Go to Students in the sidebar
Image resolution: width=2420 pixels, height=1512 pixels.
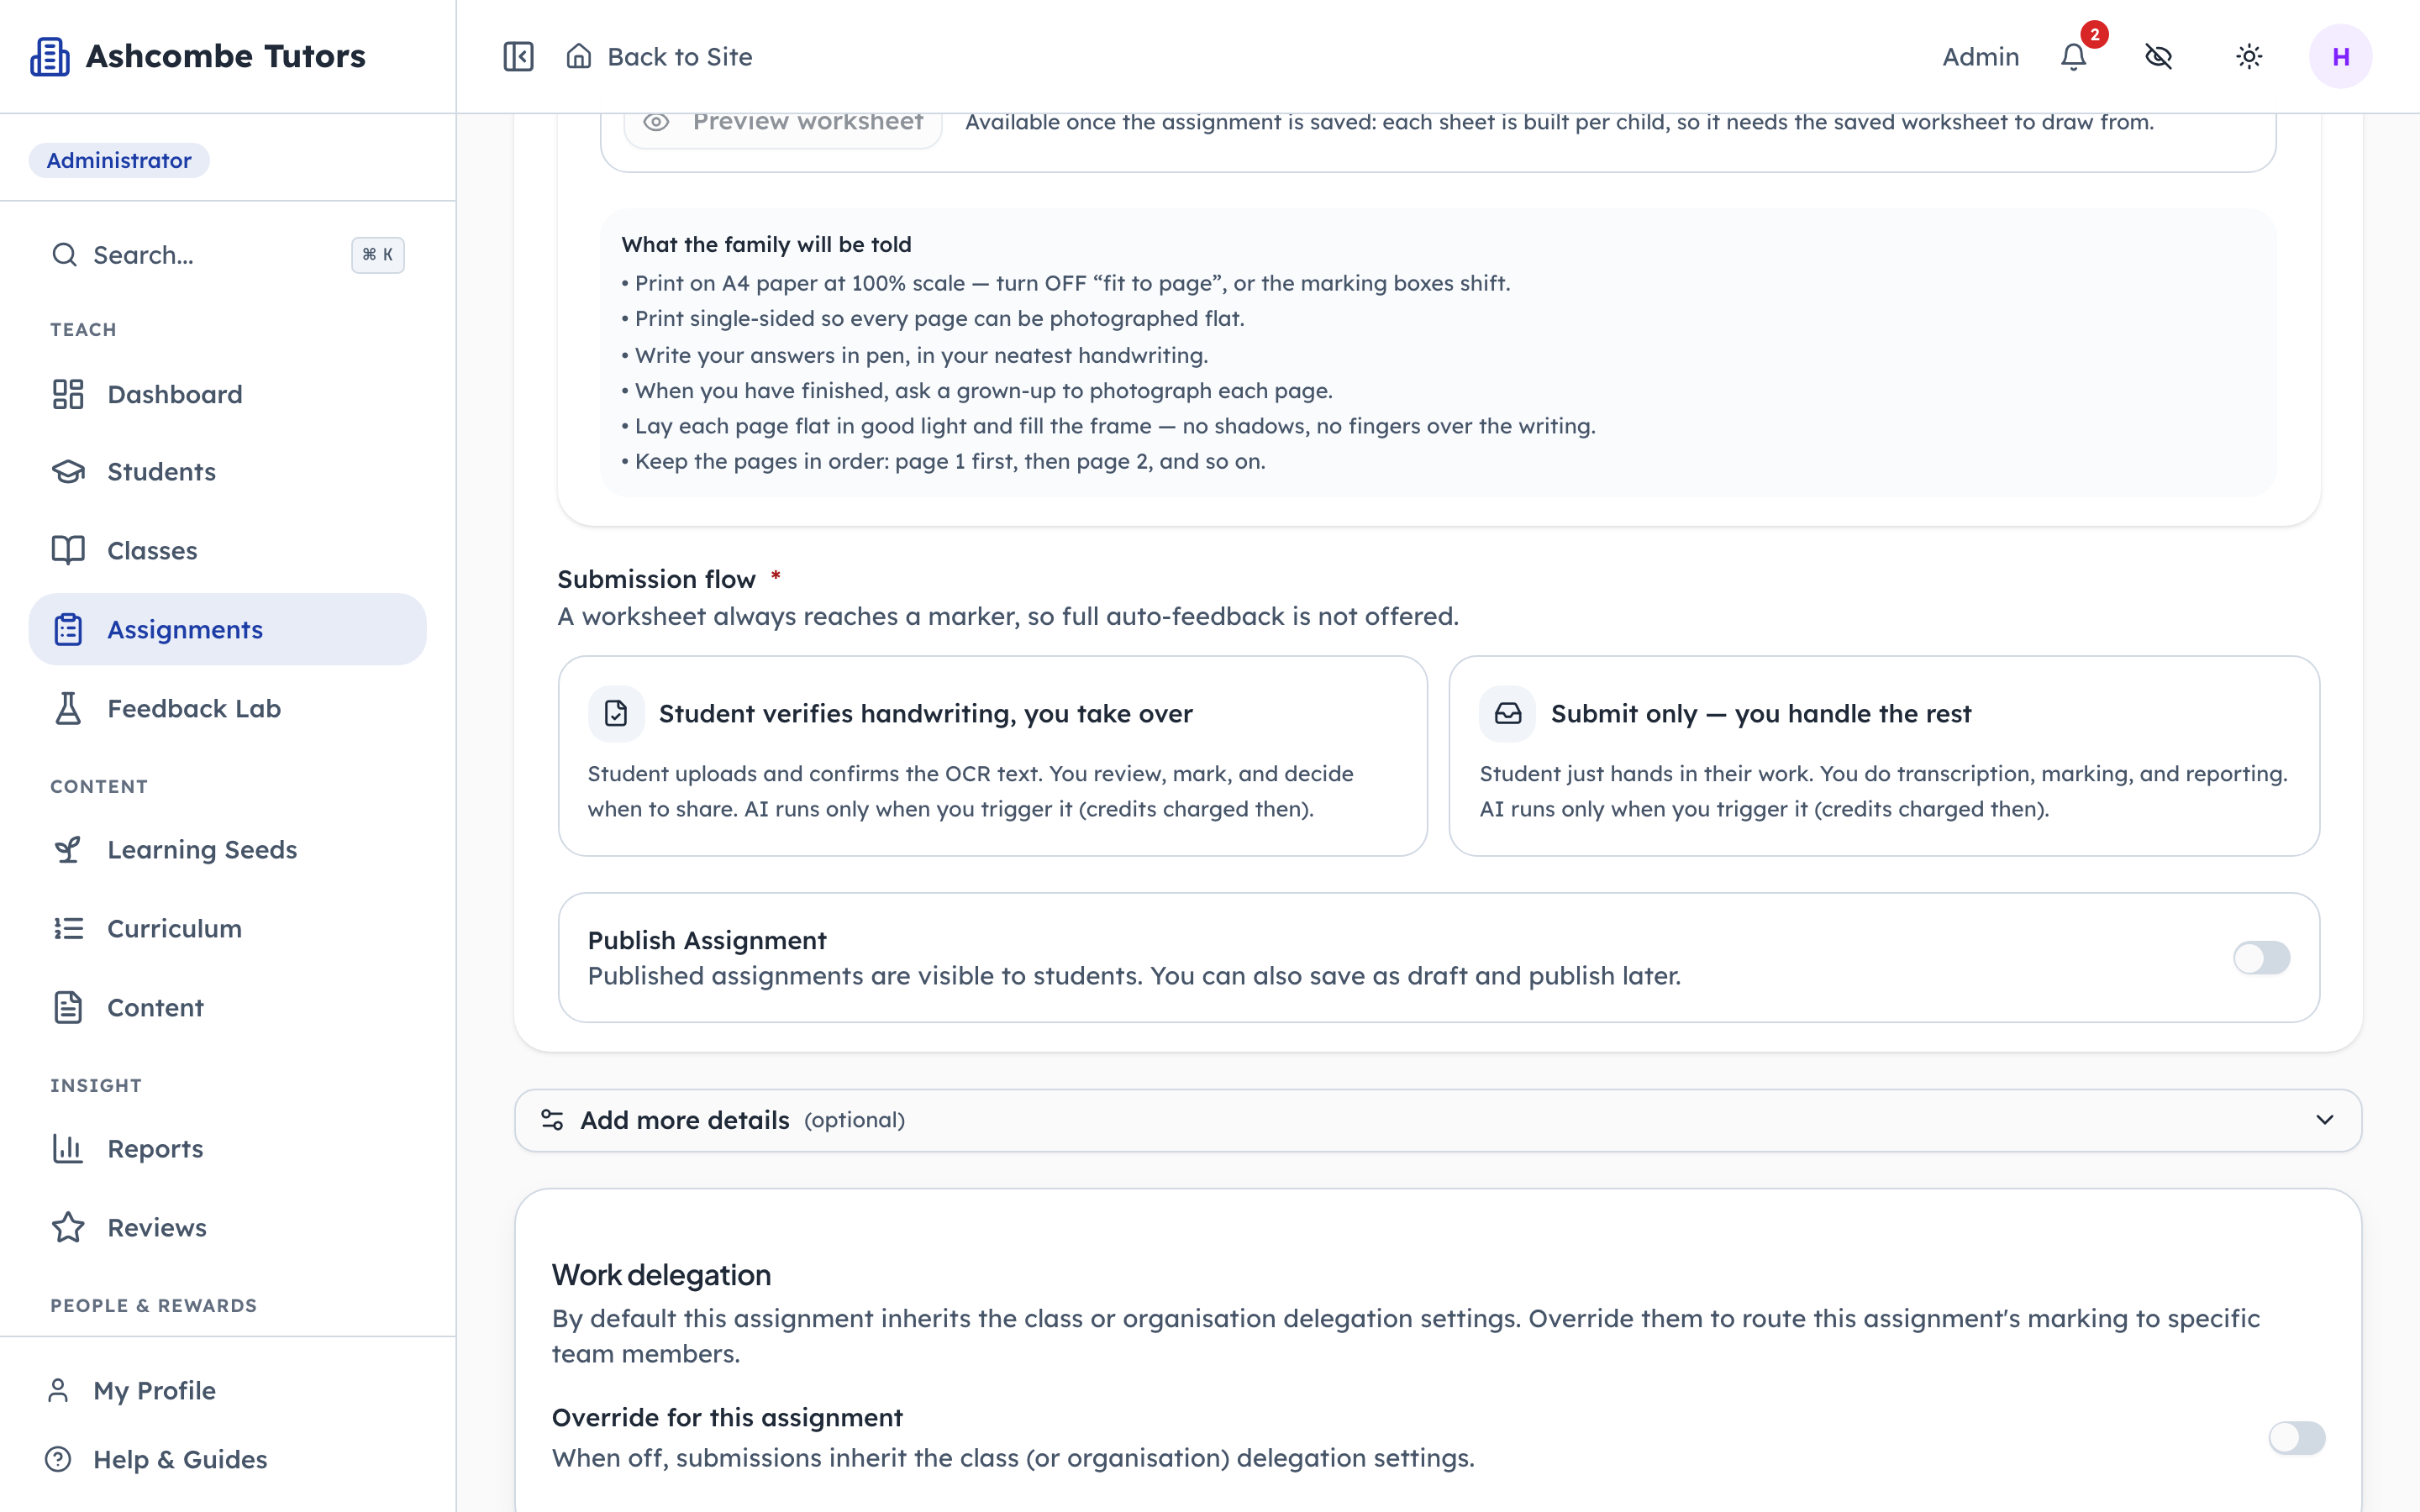point(228,472)
